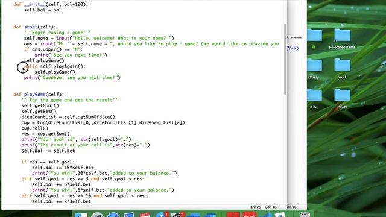Click the 'self.getBet()' line

(39, 112)
